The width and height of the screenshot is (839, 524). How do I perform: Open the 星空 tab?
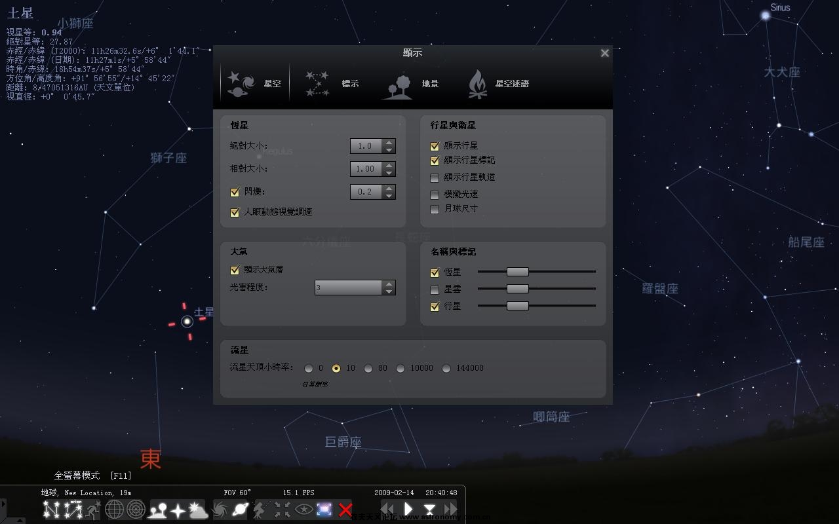[x=254, y=84]
